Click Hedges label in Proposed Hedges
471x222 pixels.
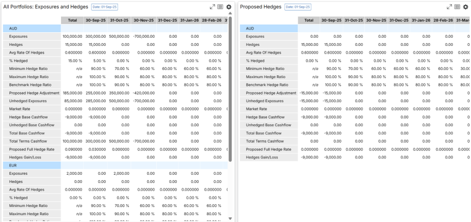click(x=253, y=44)
